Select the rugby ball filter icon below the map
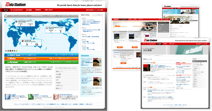 point(12,51)
